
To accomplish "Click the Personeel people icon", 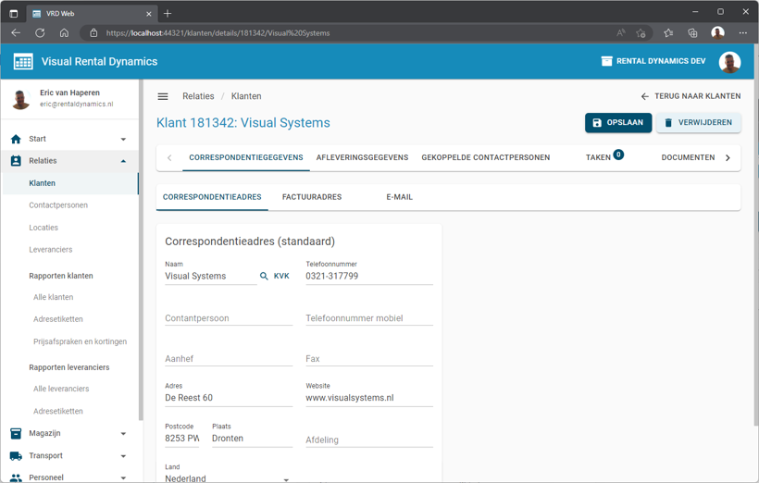I will pyautogui.click(x=16, y=477).
